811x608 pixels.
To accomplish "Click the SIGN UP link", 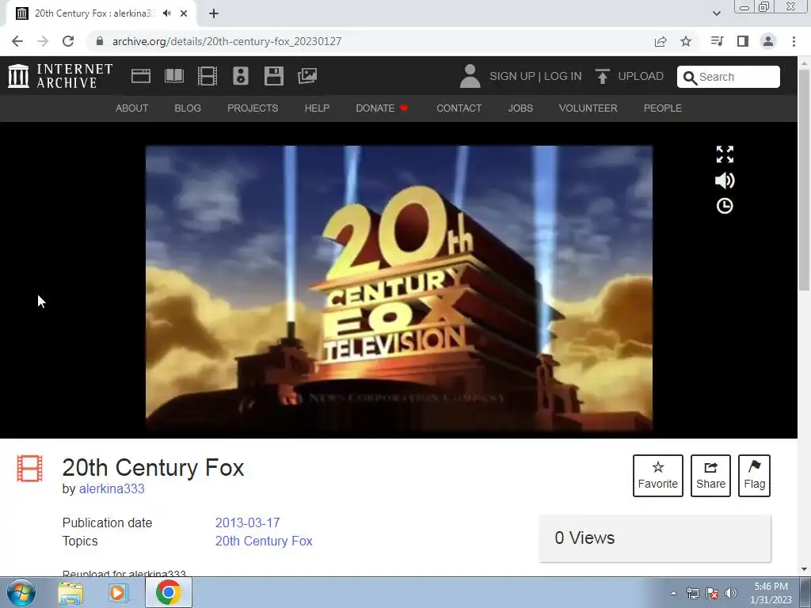I will (x=512, y=76).
